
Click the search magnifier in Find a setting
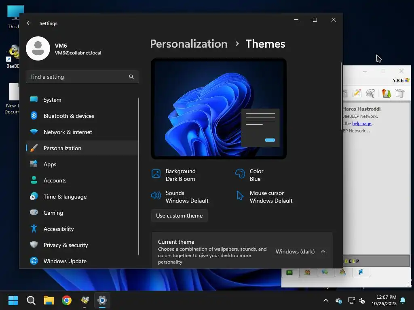(x=131, y=77)
